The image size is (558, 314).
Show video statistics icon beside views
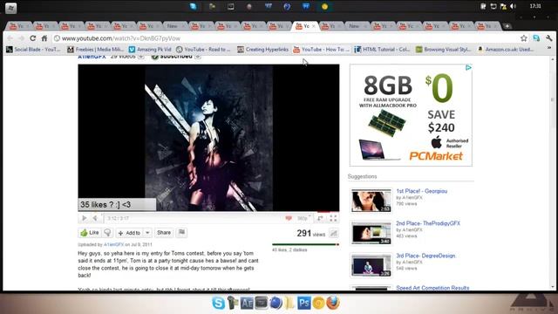click(x=333, y=234)
